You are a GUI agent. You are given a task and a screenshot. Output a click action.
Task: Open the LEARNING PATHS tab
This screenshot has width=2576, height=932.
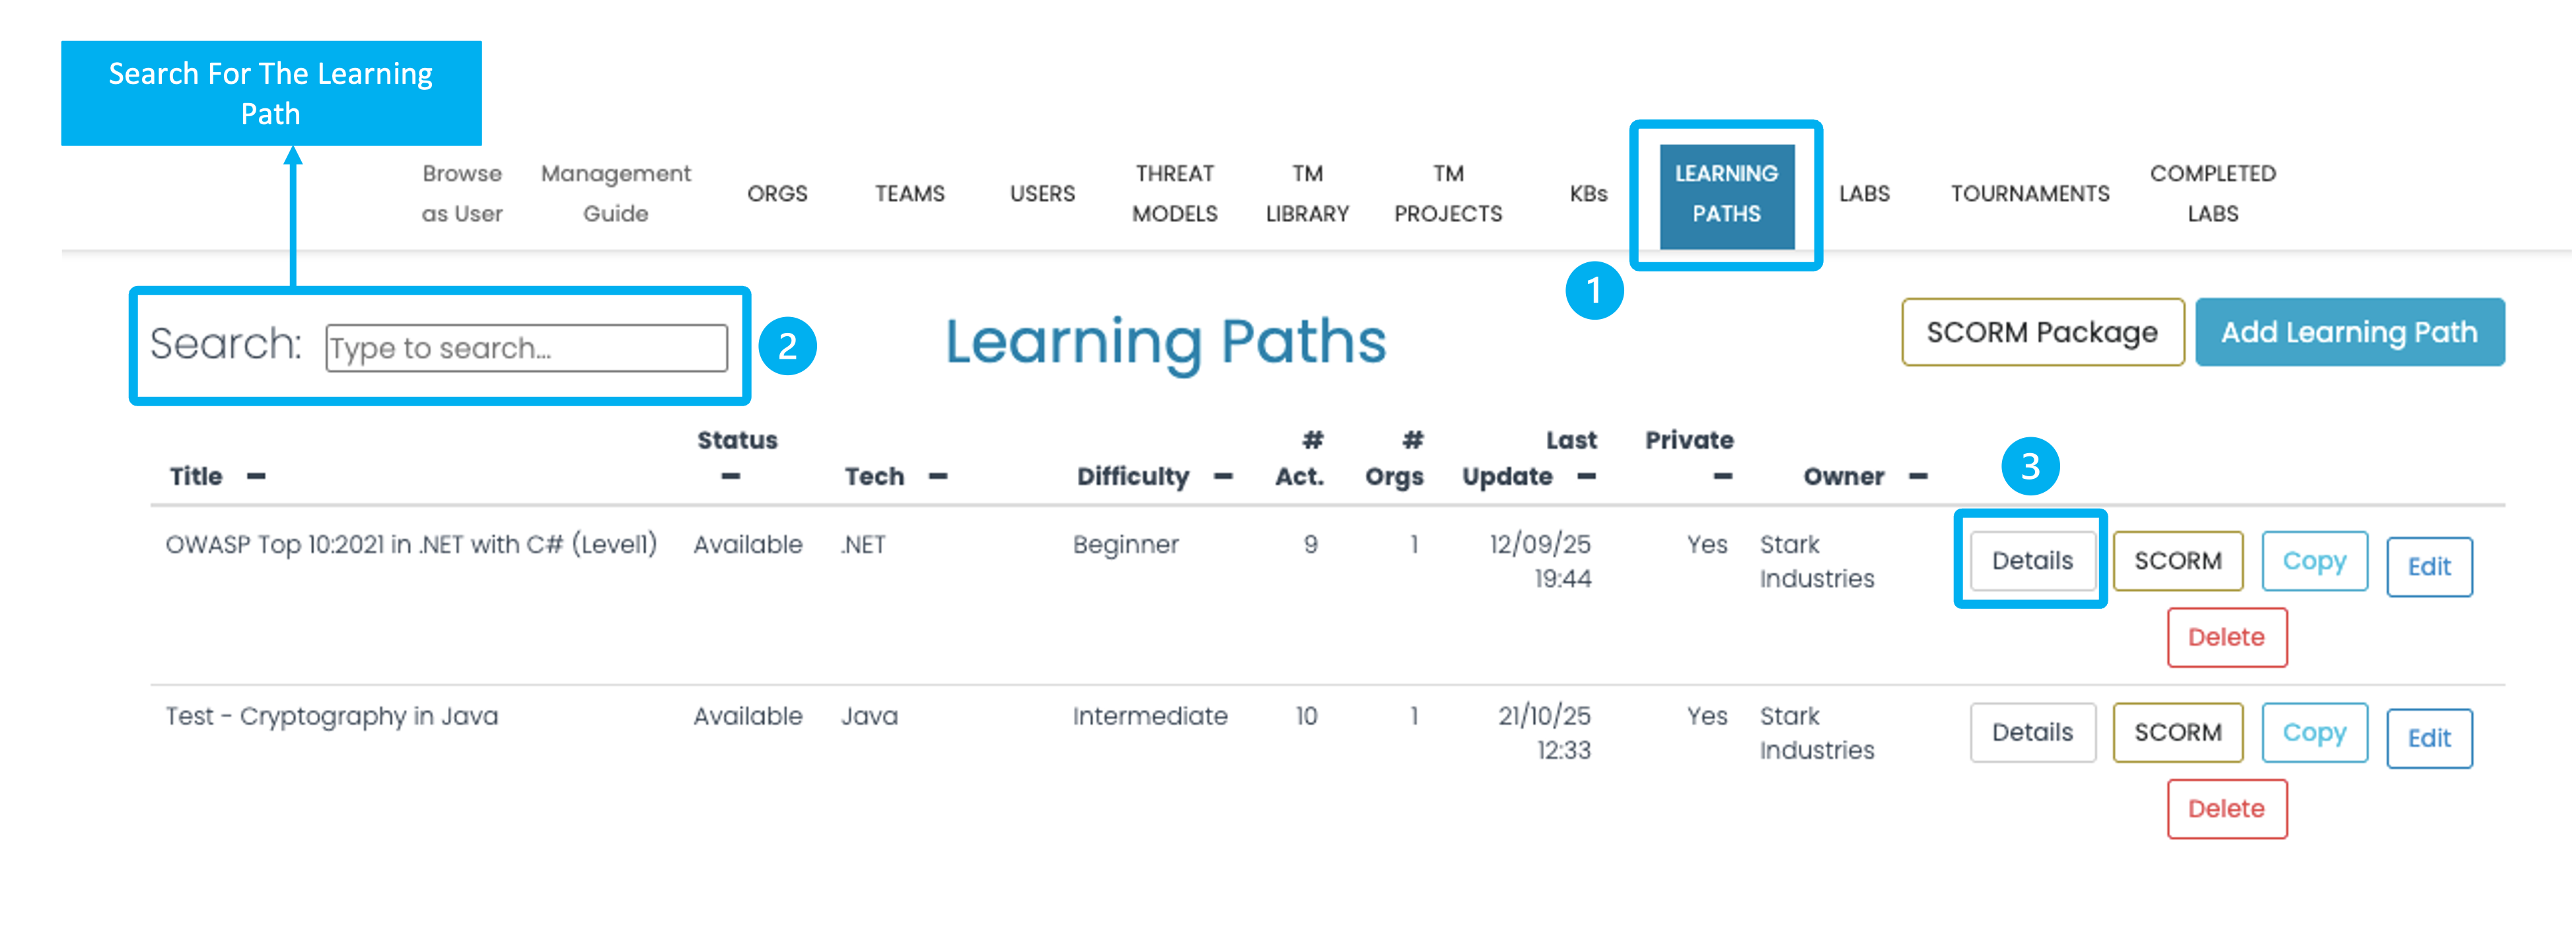point(1726,194)
